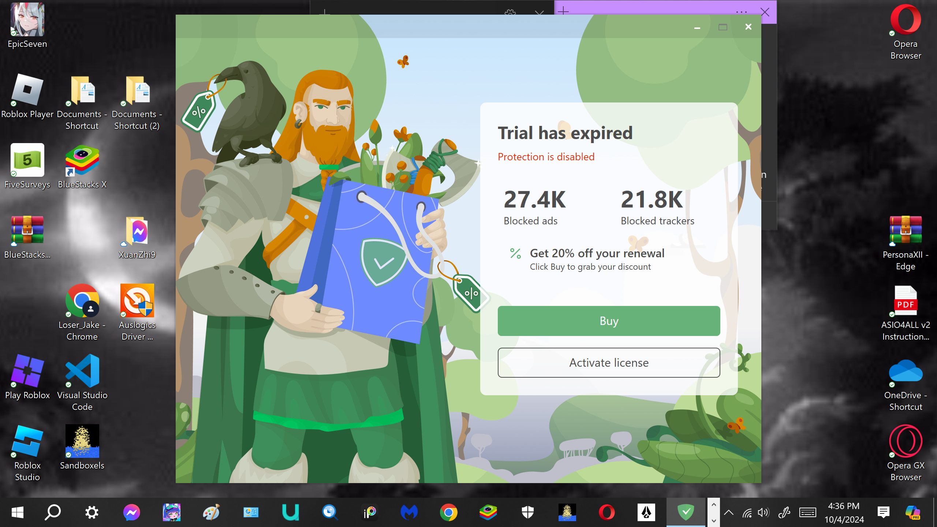Open the black-and-white pen-nib taskbar app
The image size is (937, 527).
(646, 512)
